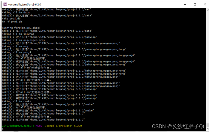Click the magenta 'MSYS' prompt label
The width and height of the screenshot is (209, 132).
39,126
